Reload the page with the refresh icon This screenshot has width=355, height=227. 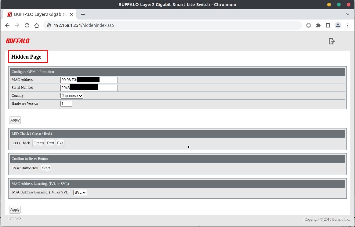[x=27, y=25]
